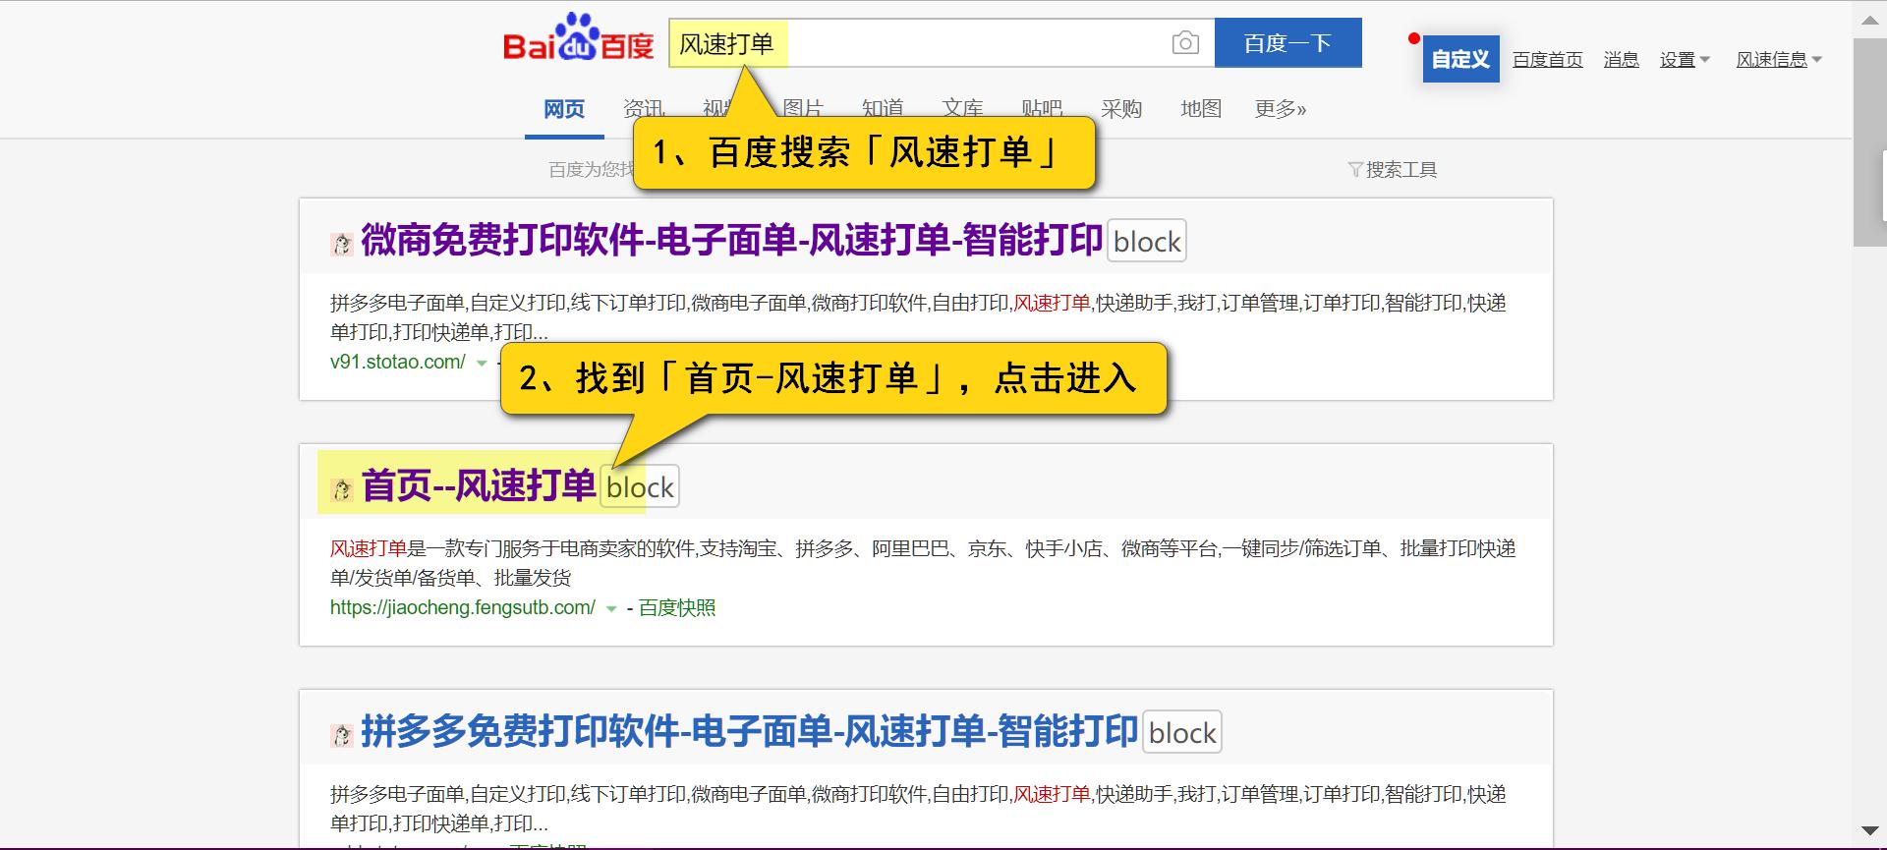Expand the 风速信息 account dropdown

click(1779, 60)
